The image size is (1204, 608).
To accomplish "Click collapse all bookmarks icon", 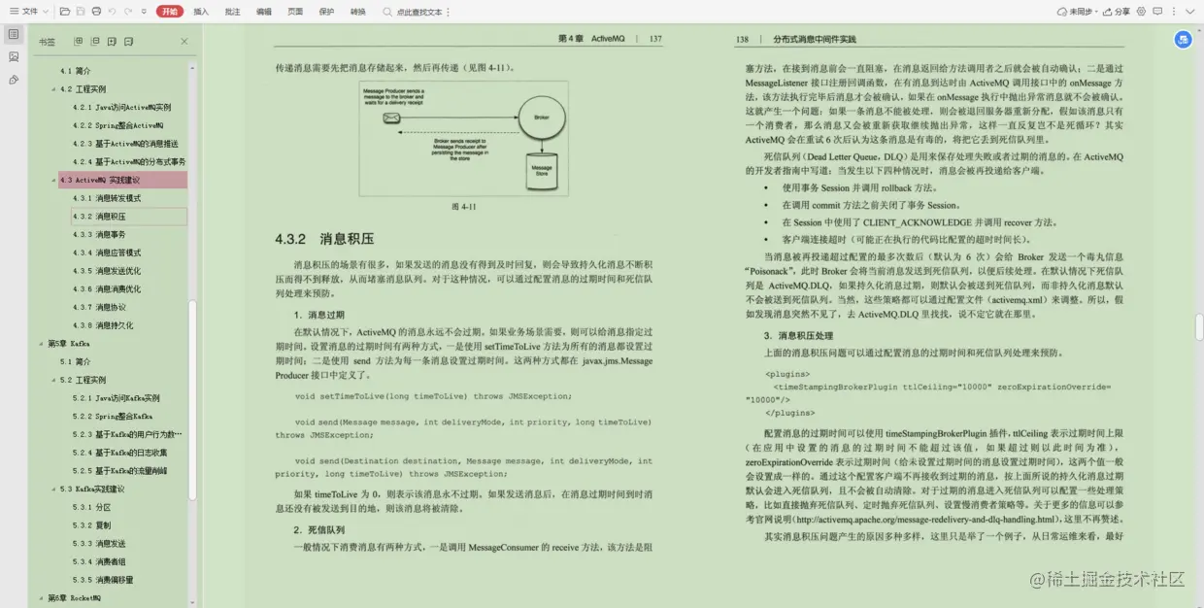I will pos(95,42).
